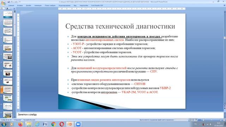
Task: Select slide 2 thumbnail
Action: (8, 23)
